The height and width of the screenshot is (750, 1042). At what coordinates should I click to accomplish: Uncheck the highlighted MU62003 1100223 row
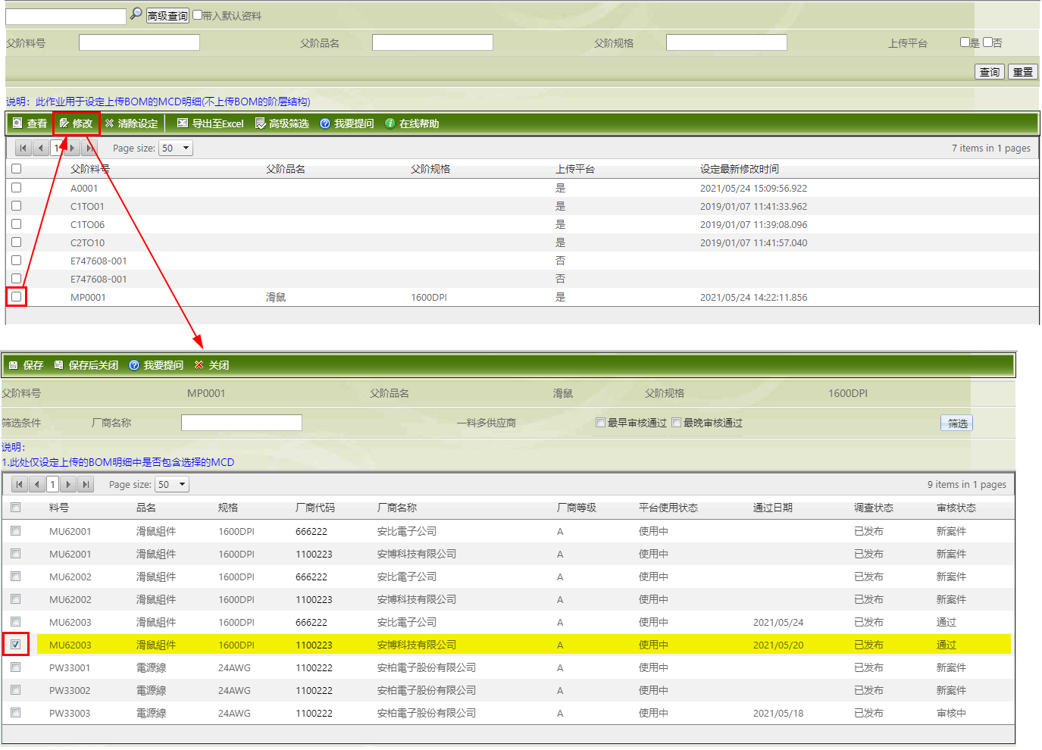15,645
